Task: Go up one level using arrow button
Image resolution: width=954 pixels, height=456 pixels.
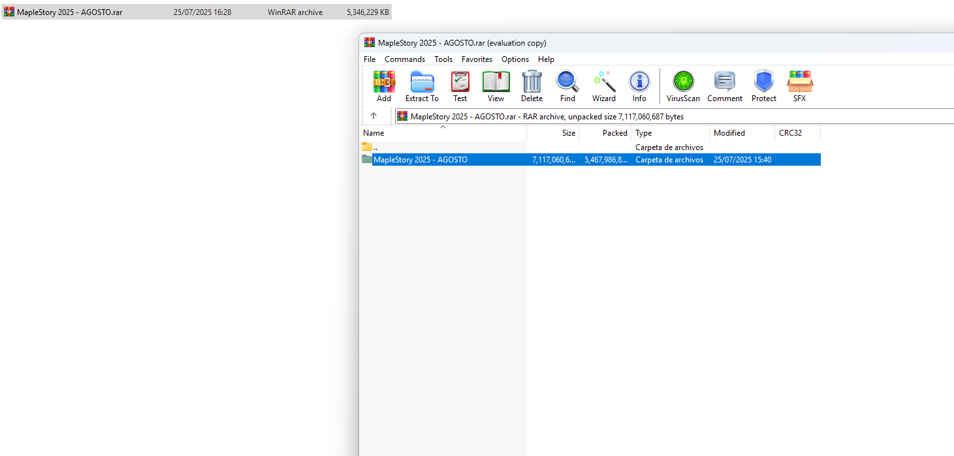Action: [374, 116]
